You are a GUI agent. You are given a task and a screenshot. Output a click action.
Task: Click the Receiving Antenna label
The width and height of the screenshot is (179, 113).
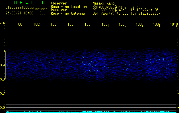[68, 14]
